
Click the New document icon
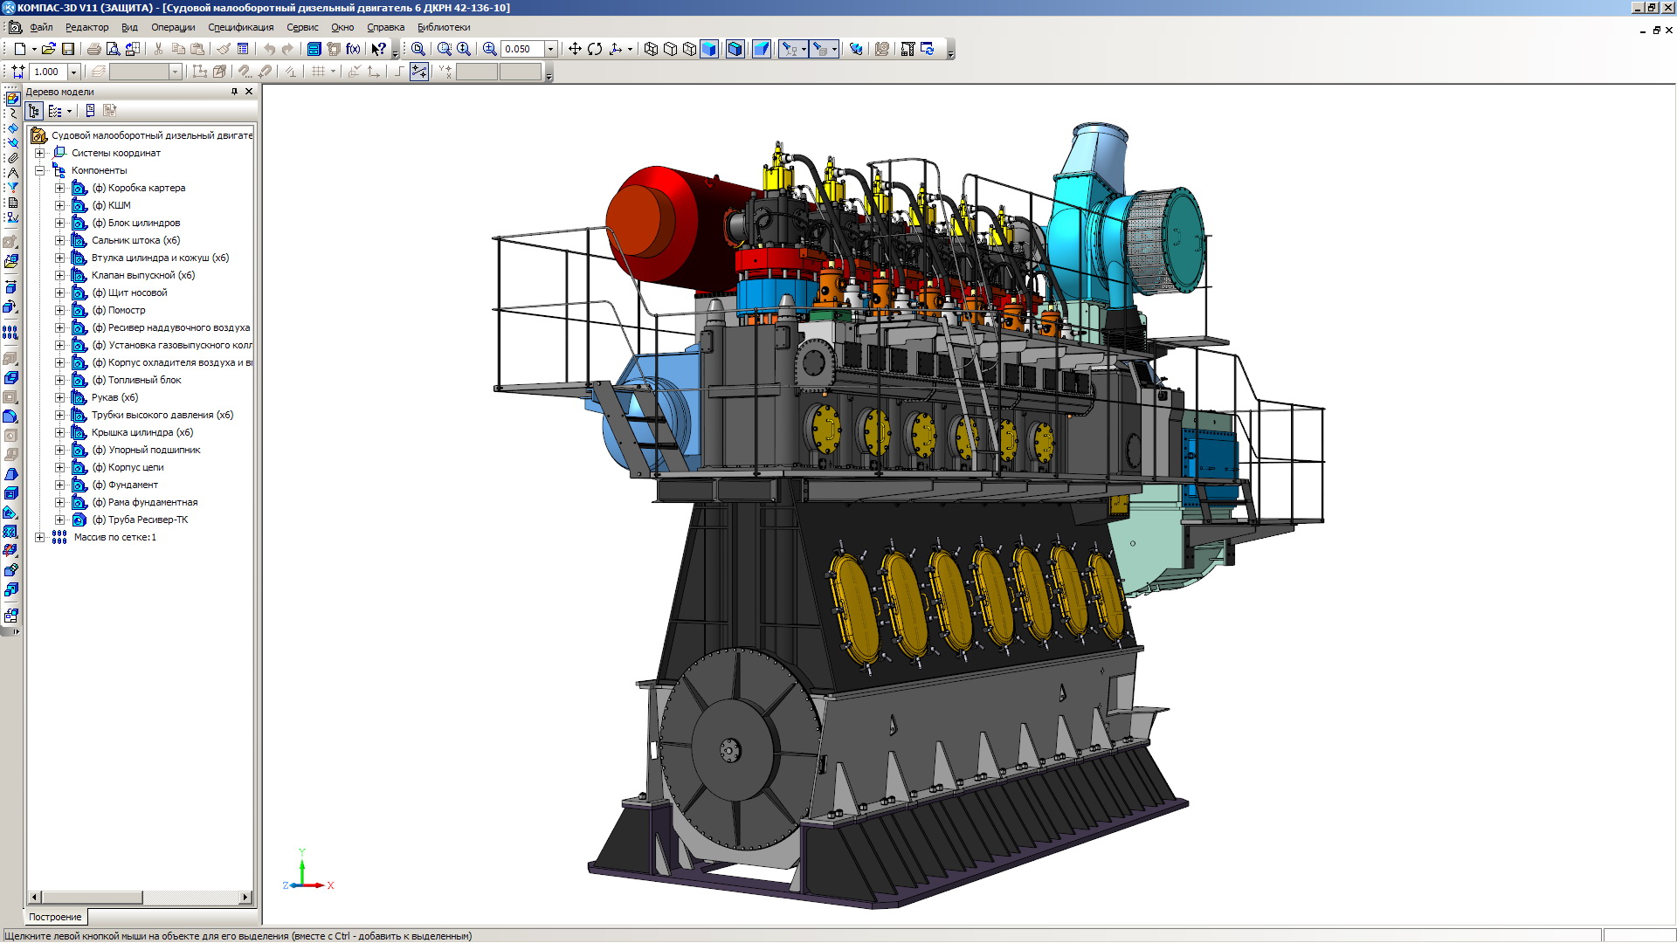(x=19, y=49)
